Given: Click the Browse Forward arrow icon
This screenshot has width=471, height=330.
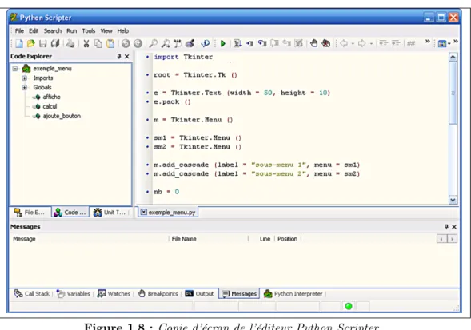Looking at the screenshot, I should (362, 43).
